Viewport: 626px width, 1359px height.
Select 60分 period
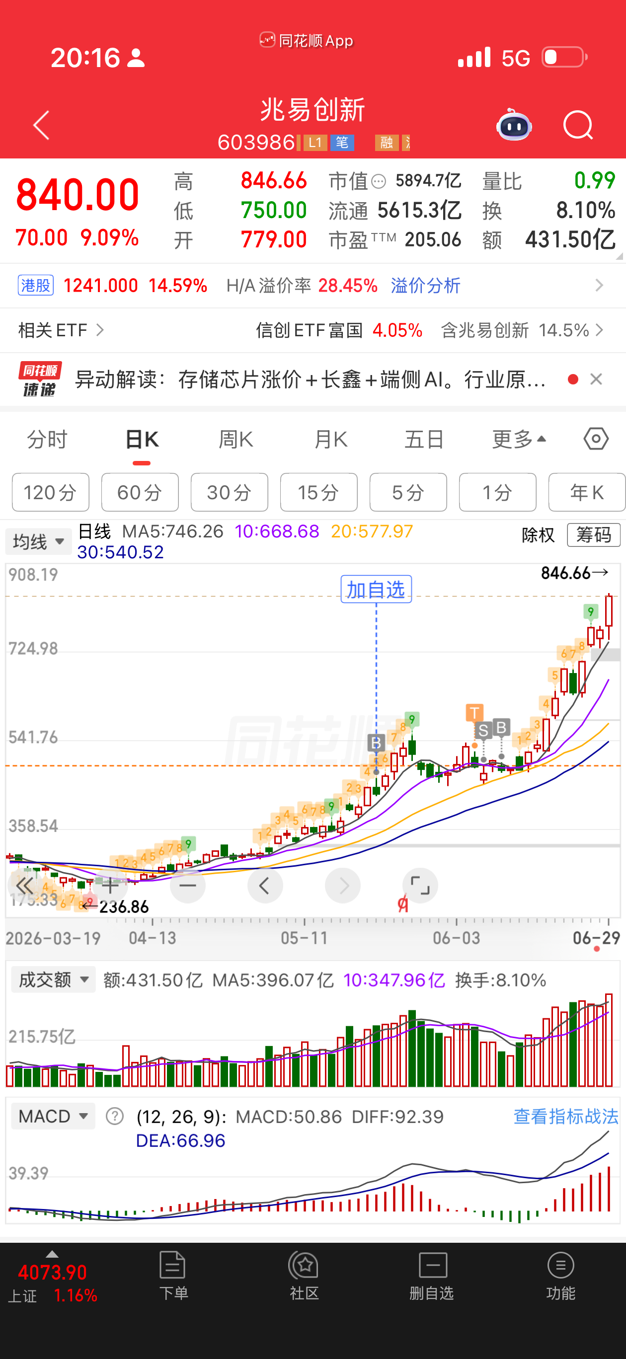140,492
